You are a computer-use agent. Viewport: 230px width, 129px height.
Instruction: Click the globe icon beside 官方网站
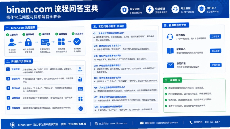pos(96,124)
